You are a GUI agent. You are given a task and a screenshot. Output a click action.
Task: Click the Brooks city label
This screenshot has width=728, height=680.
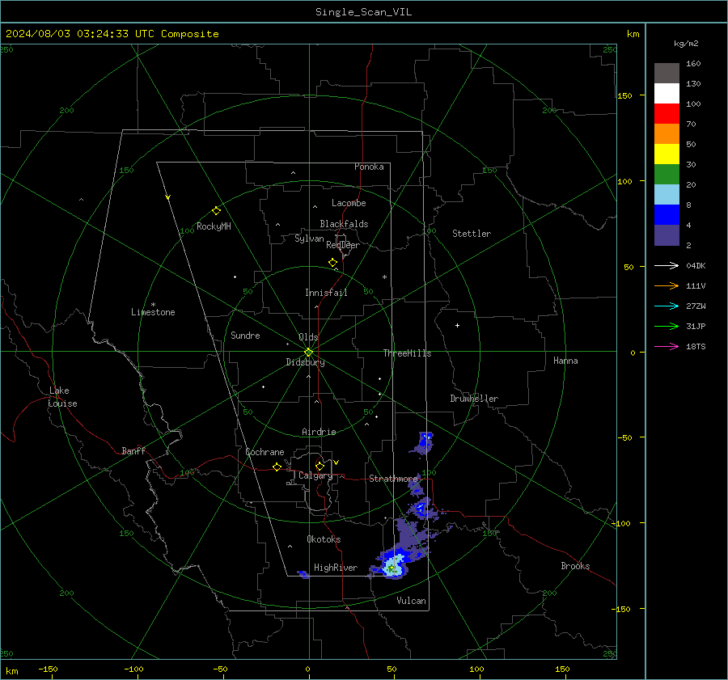[x=575, y=566]
